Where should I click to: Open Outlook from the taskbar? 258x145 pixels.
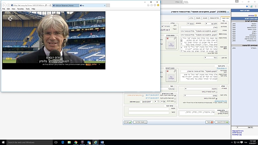tap(89, 142)
